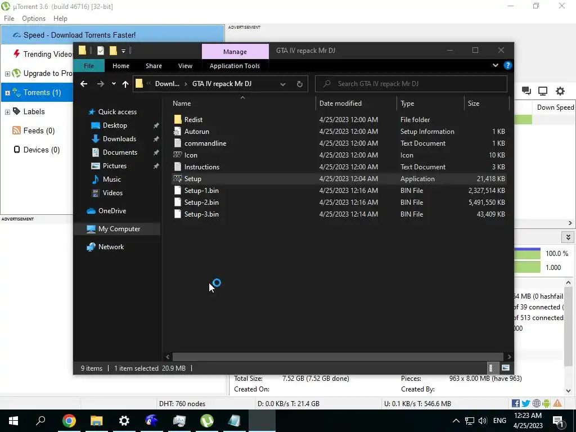This screenshot has height=432, width=576.
Task: Select Network in navigation pane
Action: tap(111, 247)
